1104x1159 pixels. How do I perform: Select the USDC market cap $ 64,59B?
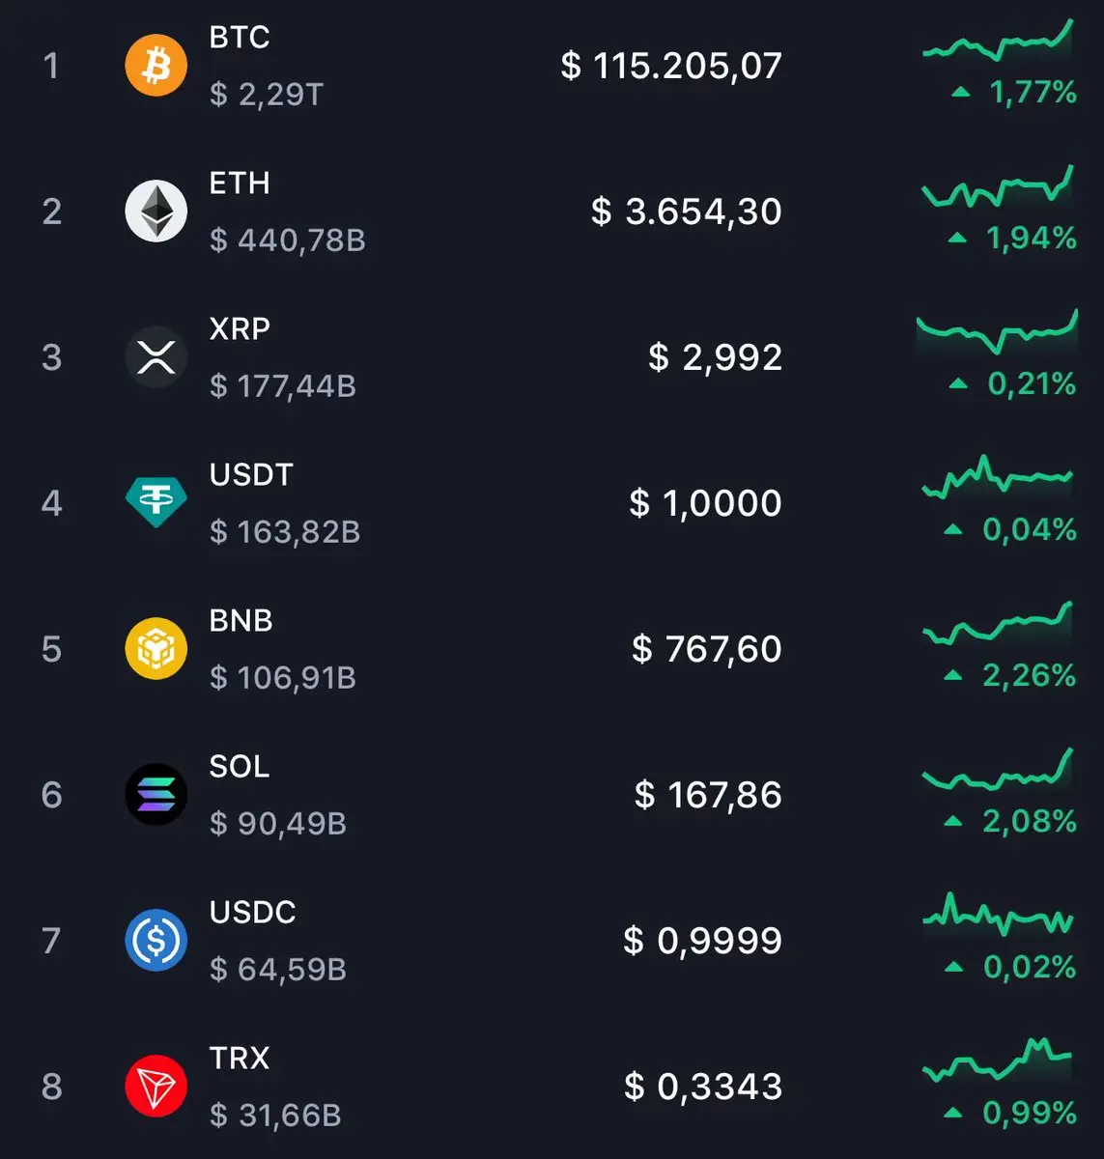[278, 969]
